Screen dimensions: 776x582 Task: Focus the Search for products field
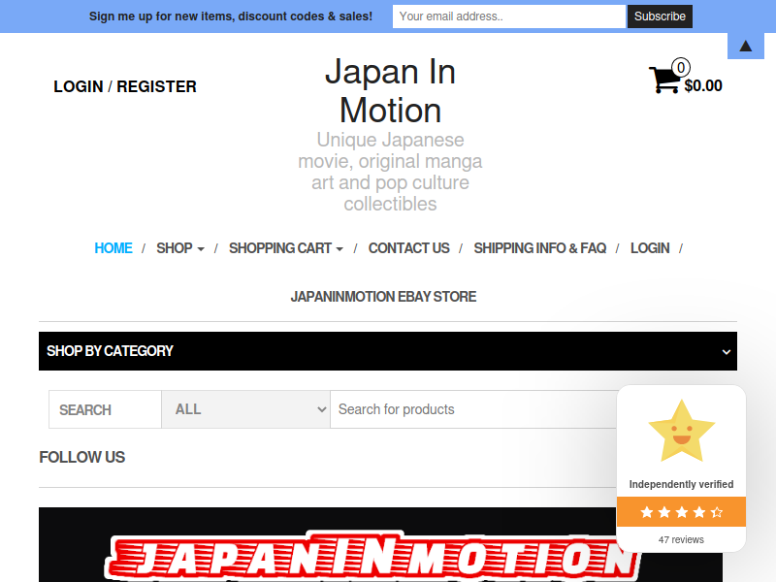473,409
